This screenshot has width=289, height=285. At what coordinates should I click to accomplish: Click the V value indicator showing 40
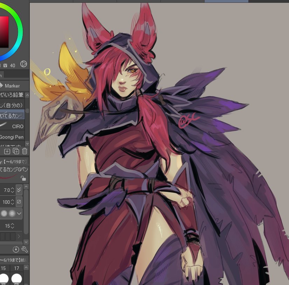[x=9, y=65]
